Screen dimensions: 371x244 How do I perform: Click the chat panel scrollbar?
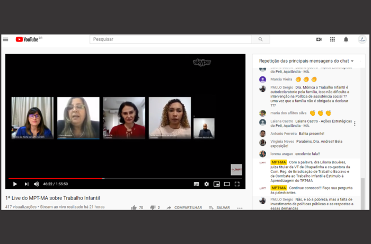363,194
